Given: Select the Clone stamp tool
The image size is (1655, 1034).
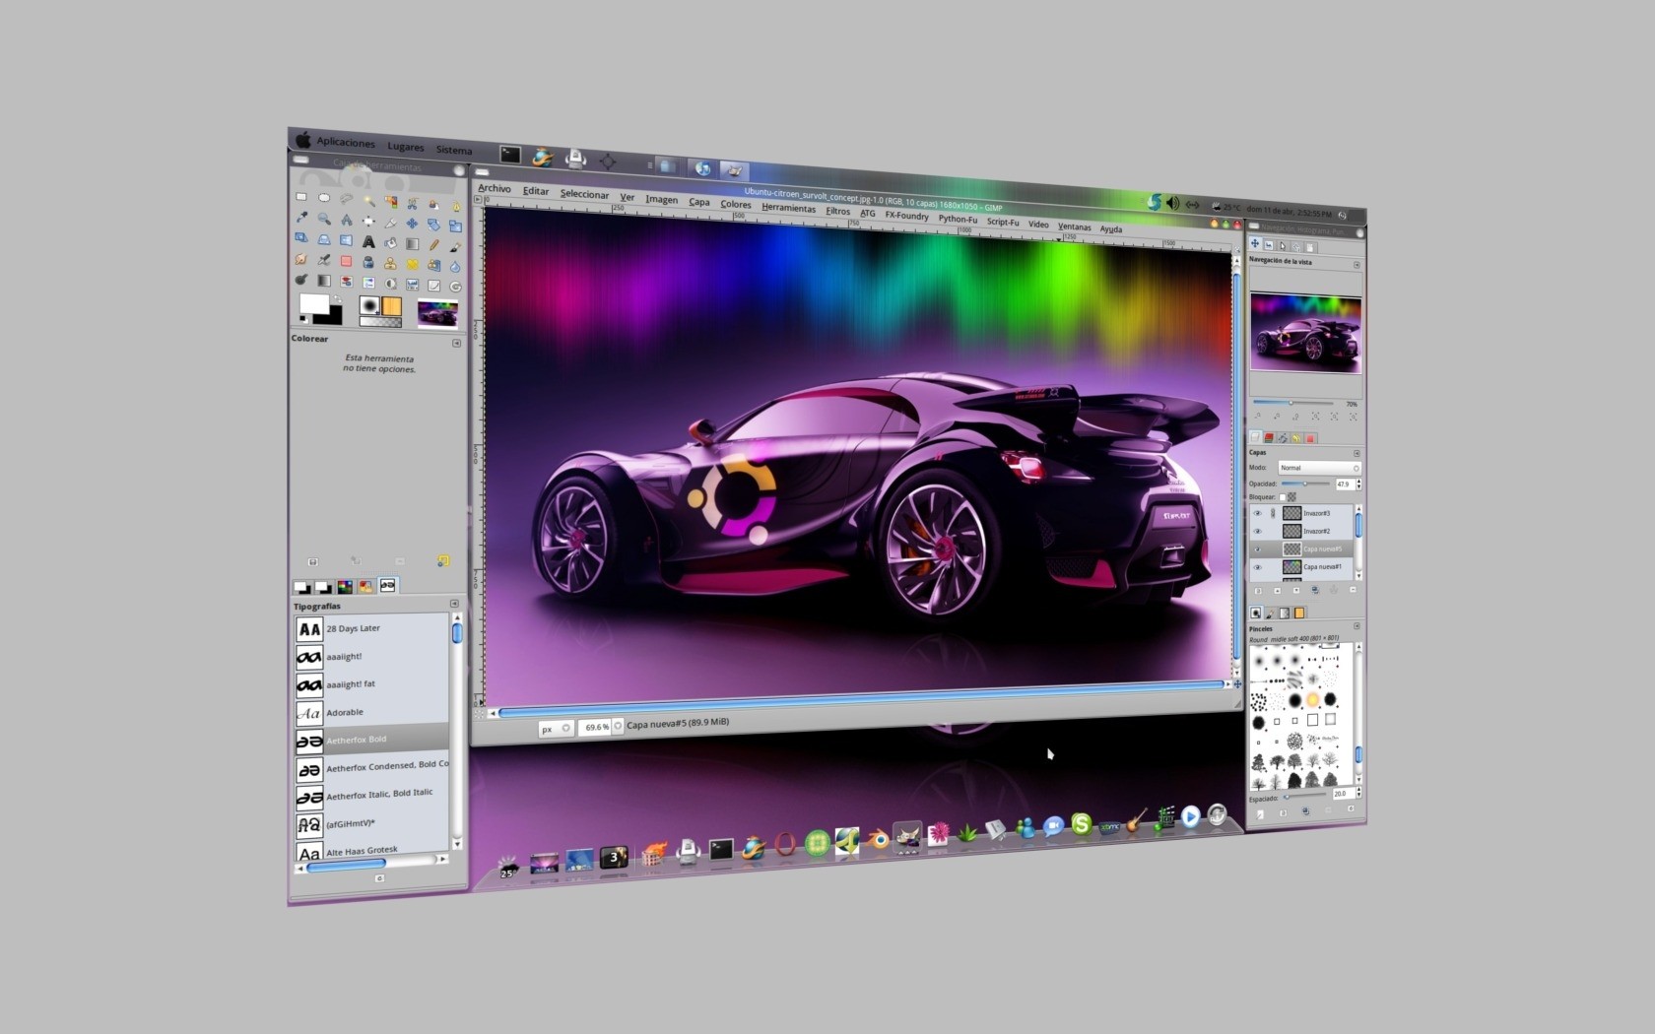Looking at the screenshot, I should 390,264.
